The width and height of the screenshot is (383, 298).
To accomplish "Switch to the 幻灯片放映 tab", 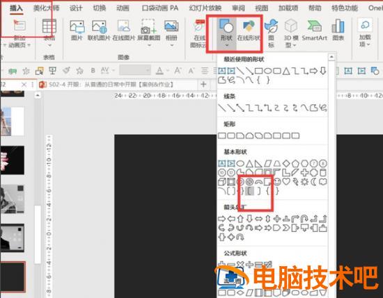I will pyautogui.click(x=205, y=8).
